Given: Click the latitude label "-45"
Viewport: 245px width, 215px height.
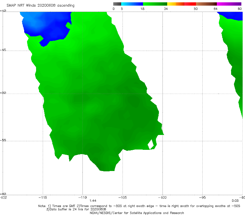Looking at the screenshot, I should pyautogui.click(x=3, y=50).
